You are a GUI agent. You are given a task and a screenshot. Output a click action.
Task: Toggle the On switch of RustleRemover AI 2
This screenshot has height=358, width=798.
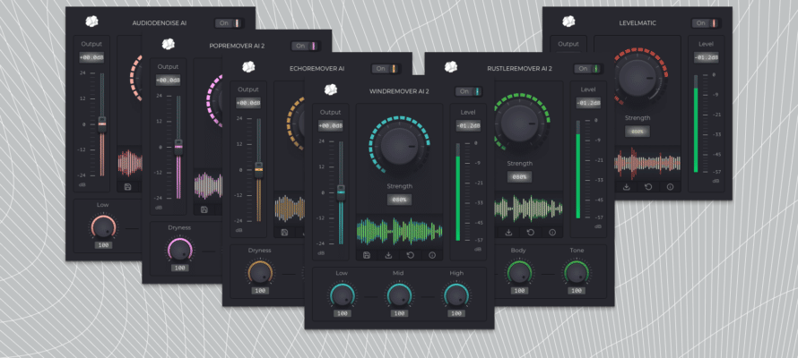589,69
